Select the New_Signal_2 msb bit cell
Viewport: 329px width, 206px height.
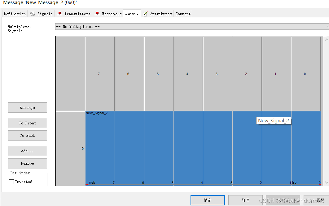pyautogui.click(x=100, y=148)
